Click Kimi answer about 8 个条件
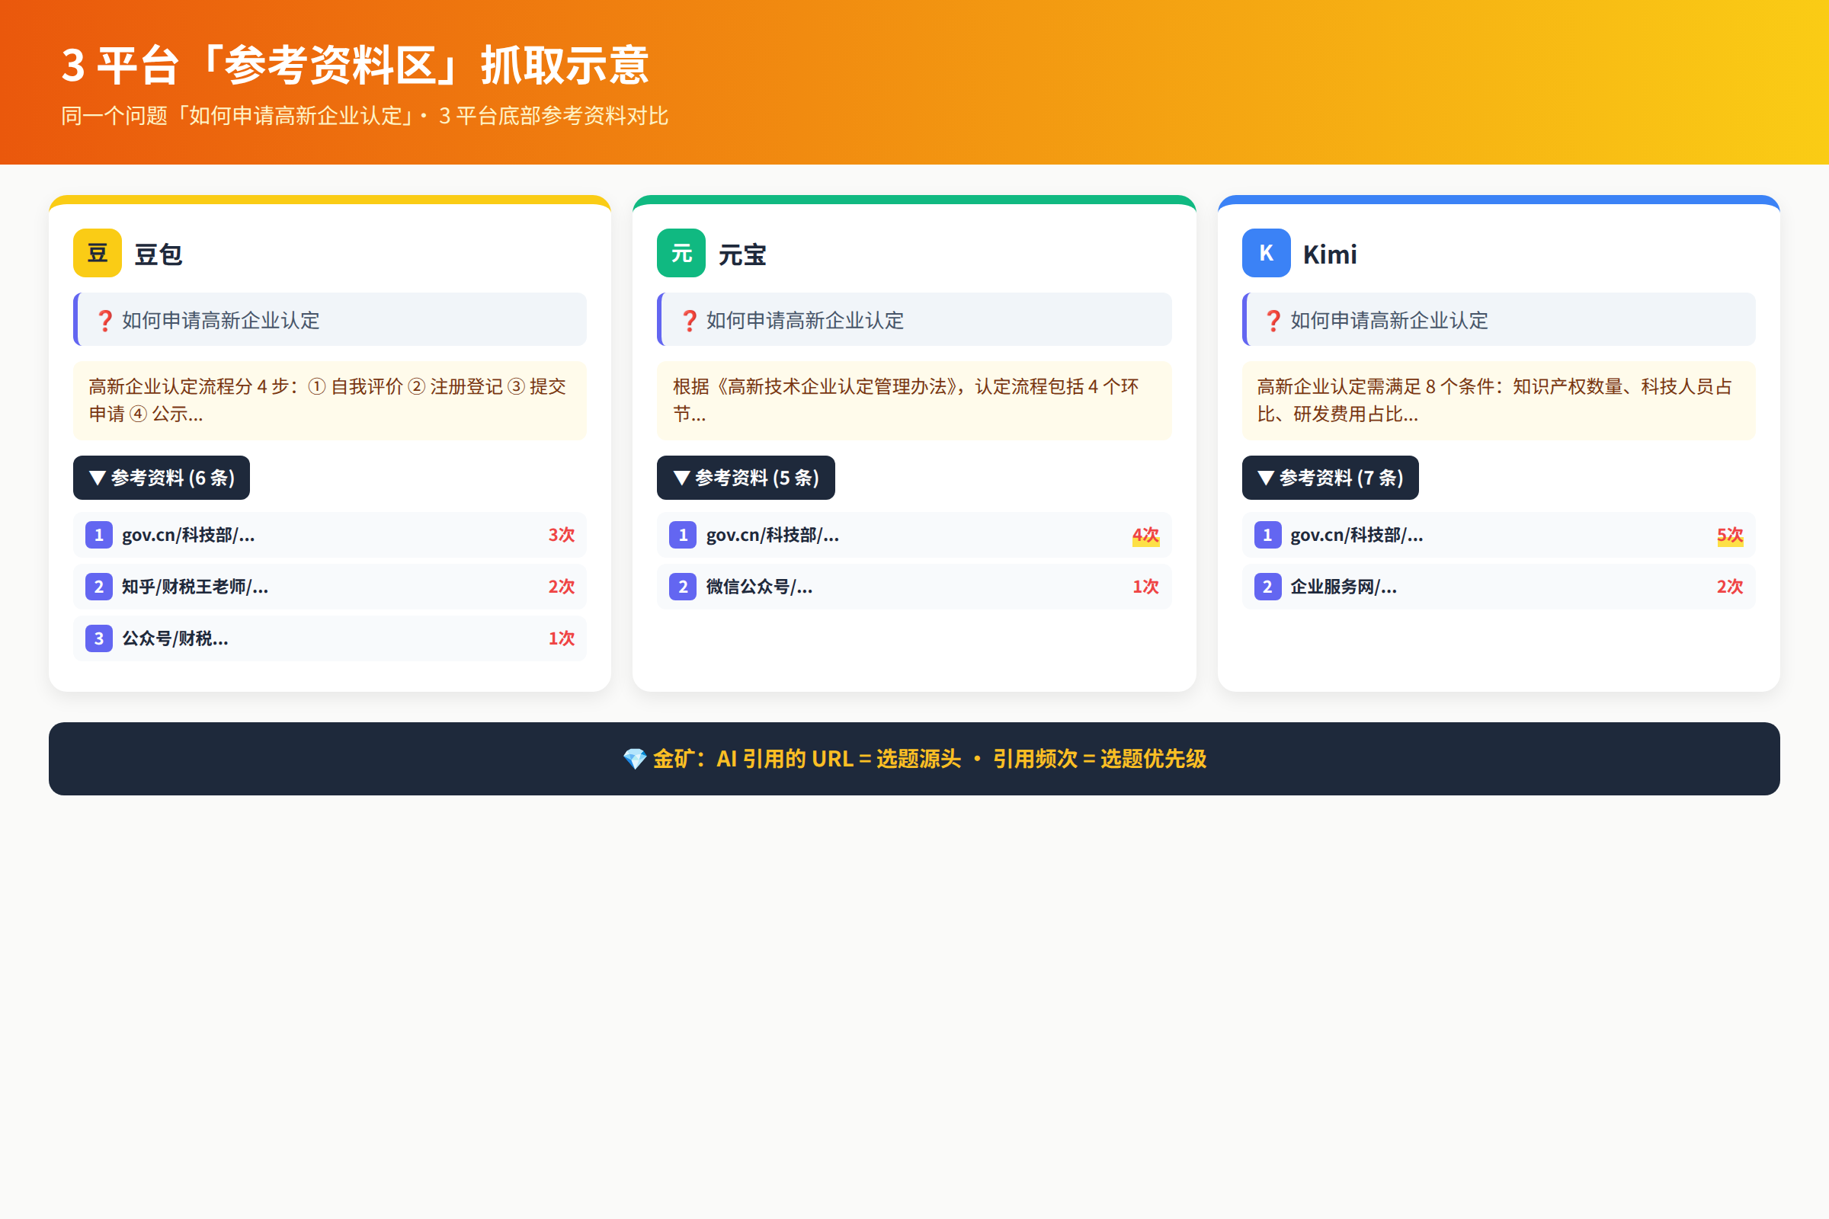The image size is (1829, 1219). 1498,401
